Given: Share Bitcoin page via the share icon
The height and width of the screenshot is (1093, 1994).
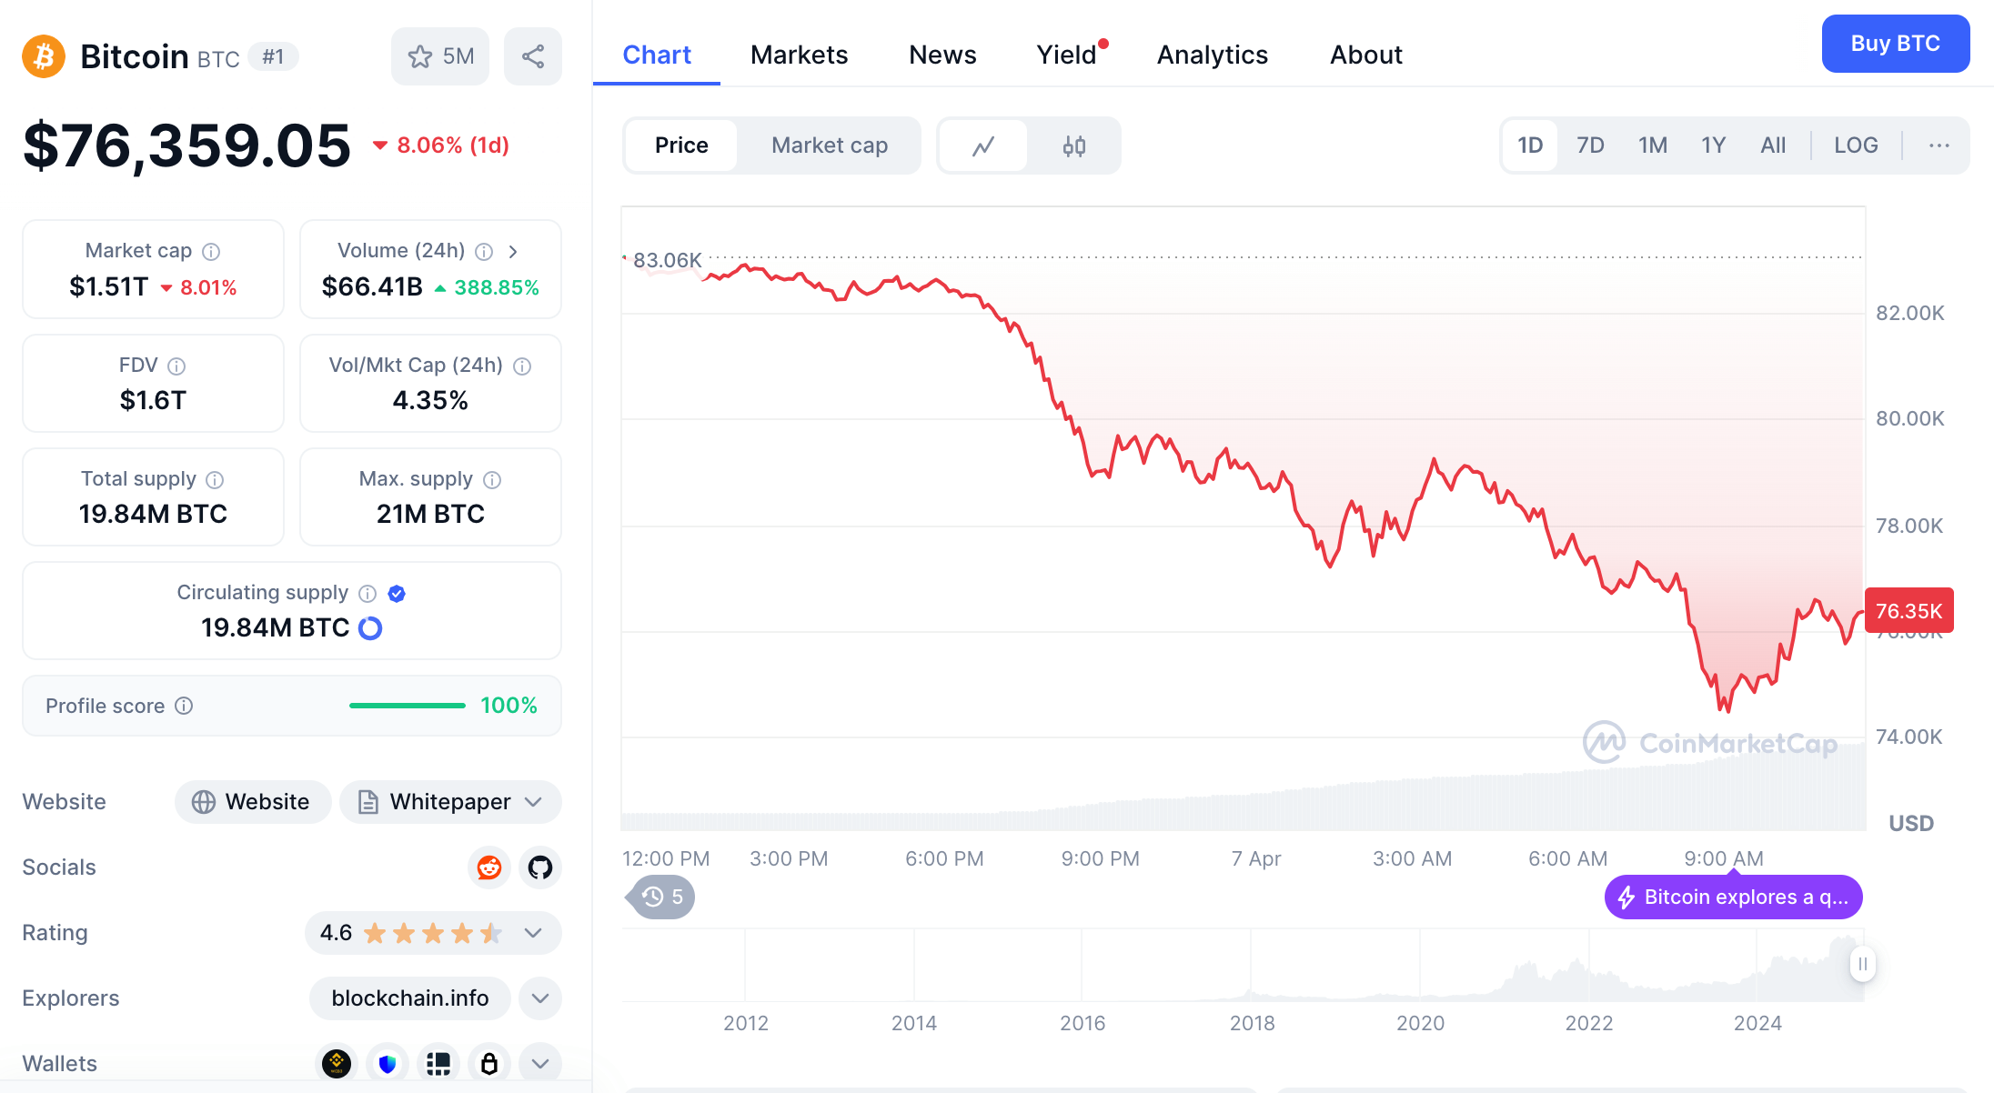Looking at the screenshot, I should tap(533, 55).
